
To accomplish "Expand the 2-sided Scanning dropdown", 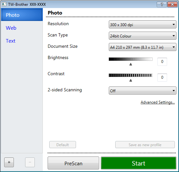I will (143, 91).
